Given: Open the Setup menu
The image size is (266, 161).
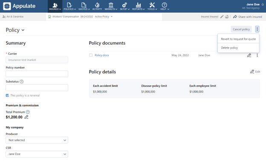Looking at the screenshot, I should [124, 6].
